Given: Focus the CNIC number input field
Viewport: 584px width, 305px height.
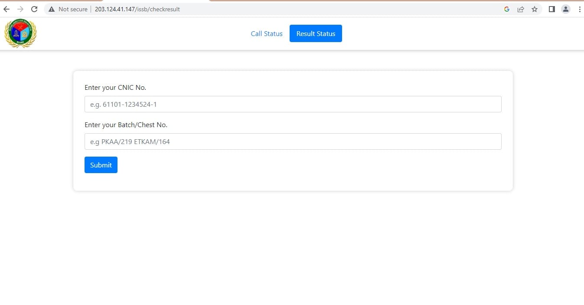Looking at the screenshot, I should coord(293,104).
